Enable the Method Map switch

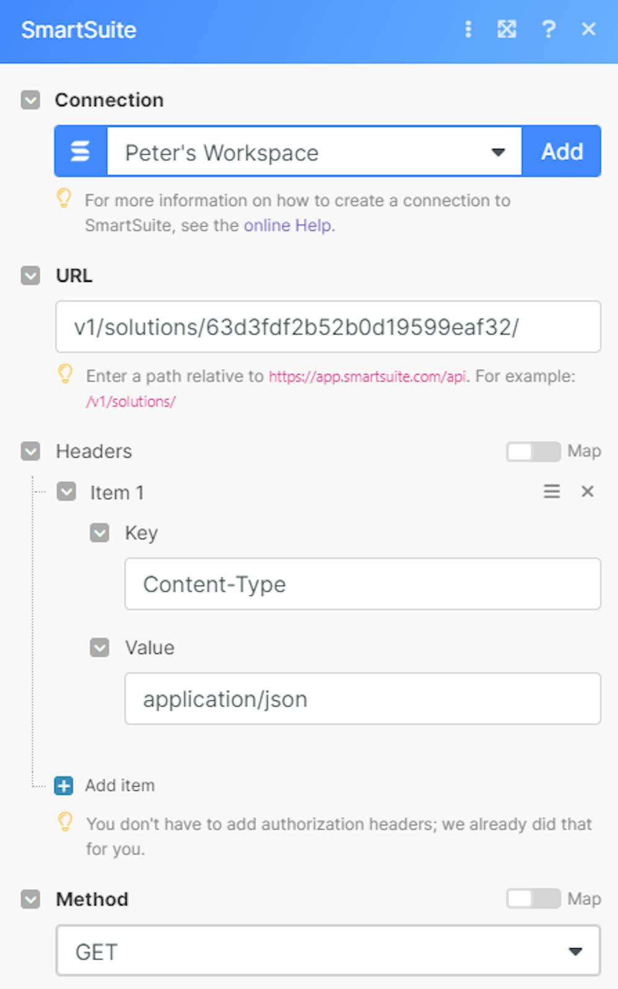click(533, 899)
